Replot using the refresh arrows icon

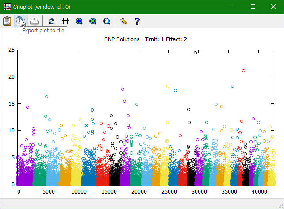pos(52,21)
